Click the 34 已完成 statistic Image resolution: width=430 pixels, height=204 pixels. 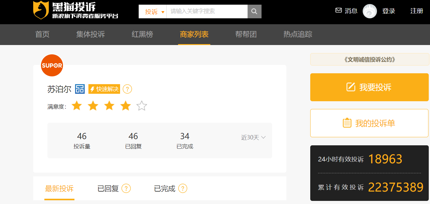pos(185,141)
